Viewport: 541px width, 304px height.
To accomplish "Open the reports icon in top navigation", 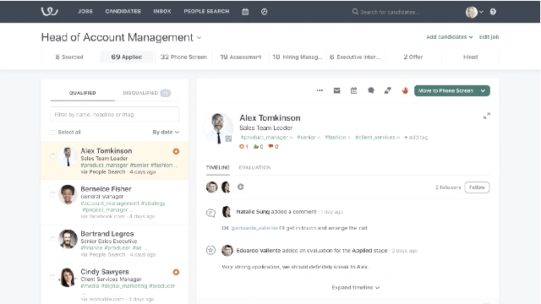I will (264, 12).
